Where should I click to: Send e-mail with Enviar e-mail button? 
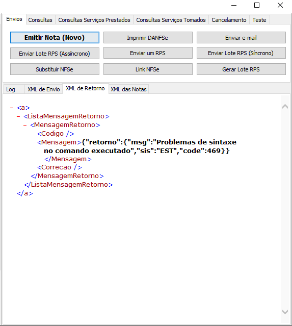[241, 38]
